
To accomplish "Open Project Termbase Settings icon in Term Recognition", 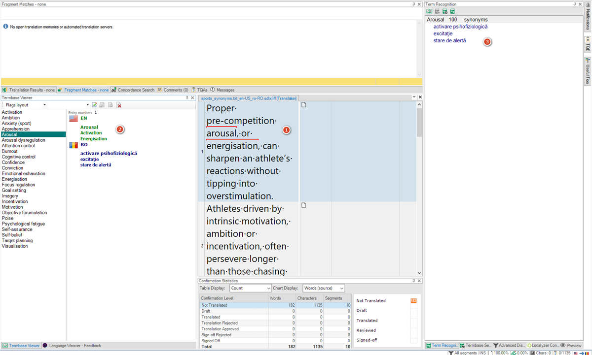I will coord(445,11).
